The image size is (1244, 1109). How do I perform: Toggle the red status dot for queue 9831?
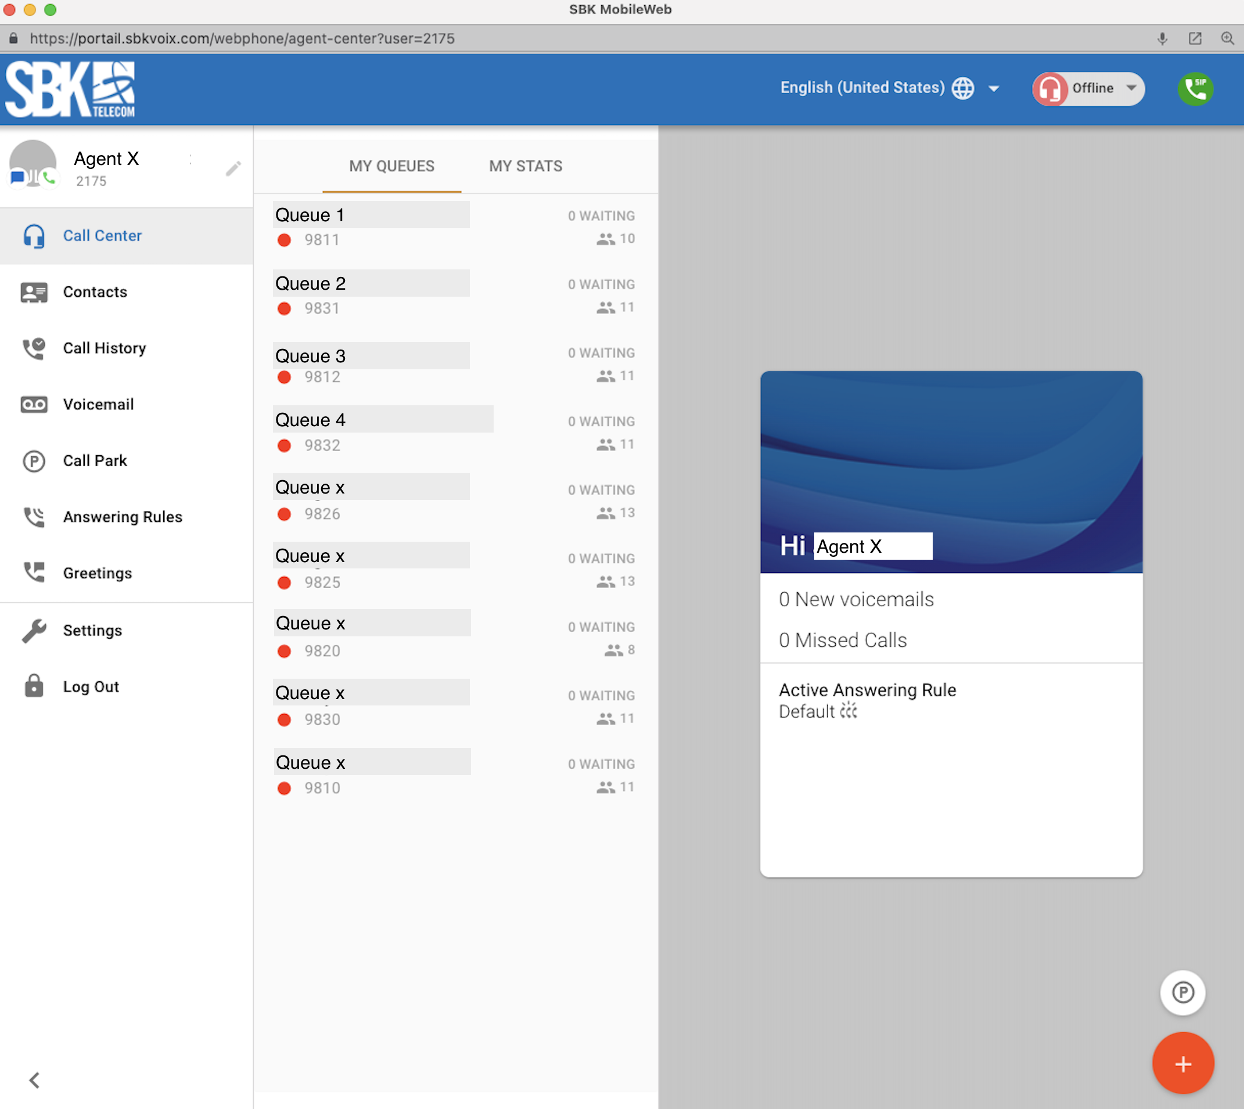(x=284, y=309)
